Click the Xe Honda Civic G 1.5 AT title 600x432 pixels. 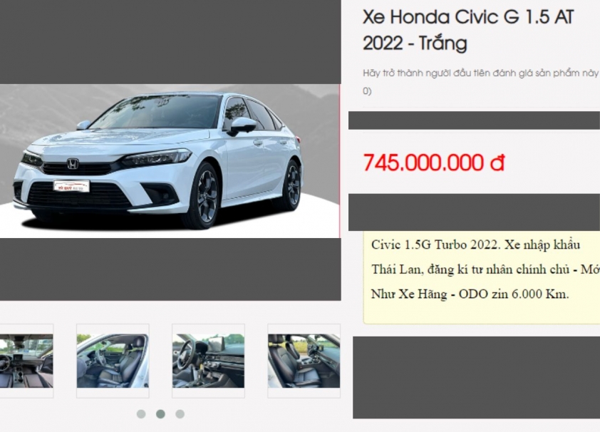tap(468, 30)
